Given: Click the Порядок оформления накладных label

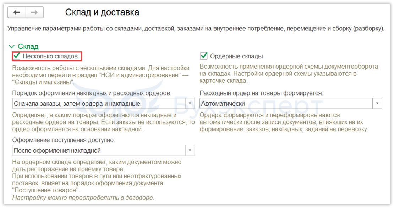Looking at the screenshot, I should coord(92,93).
